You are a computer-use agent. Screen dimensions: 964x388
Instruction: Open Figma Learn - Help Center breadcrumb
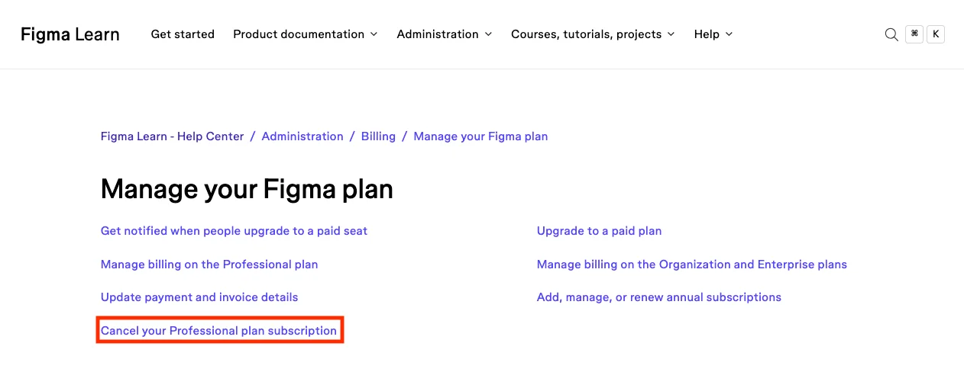click(x=173, y=136)
